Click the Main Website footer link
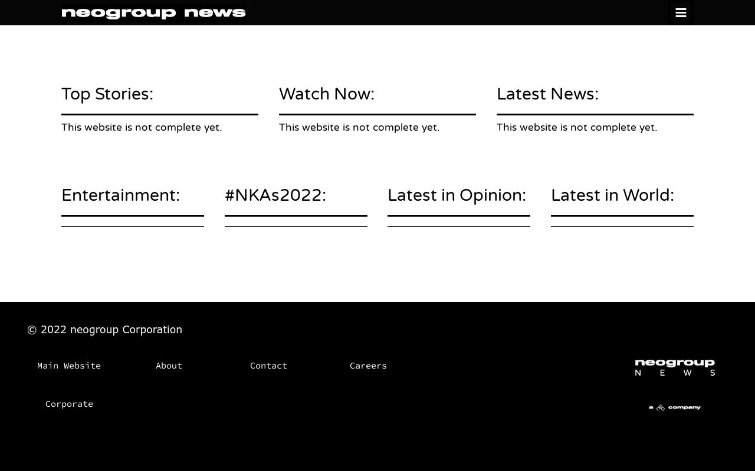Viewport: 755px width, 471px height. point(69,366)
